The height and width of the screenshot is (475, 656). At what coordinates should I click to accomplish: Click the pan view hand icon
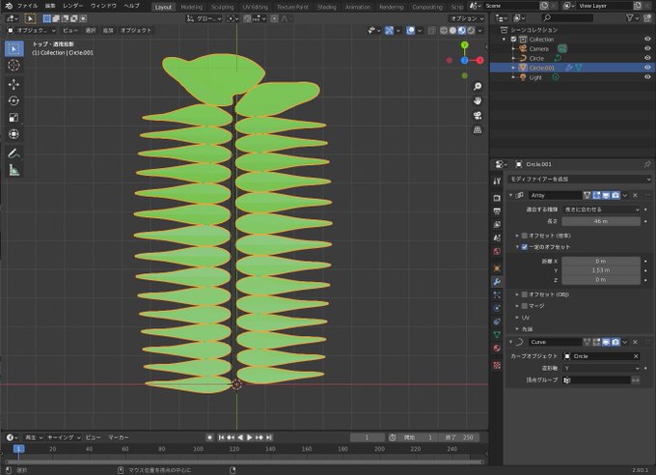pos(478,101)
